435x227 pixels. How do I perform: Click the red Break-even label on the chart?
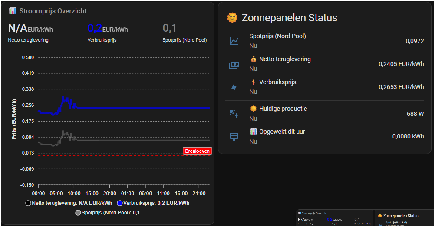[x=197, y=151]
